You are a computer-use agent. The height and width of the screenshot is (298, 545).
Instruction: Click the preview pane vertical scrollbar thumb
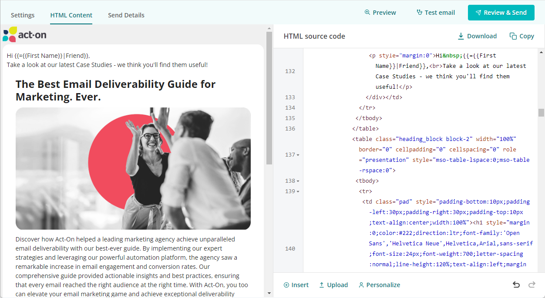point(269,98)
